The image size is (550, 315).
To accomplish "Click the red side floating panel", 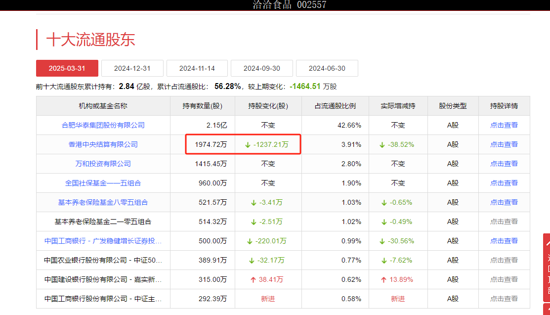I will pos(547,267).
